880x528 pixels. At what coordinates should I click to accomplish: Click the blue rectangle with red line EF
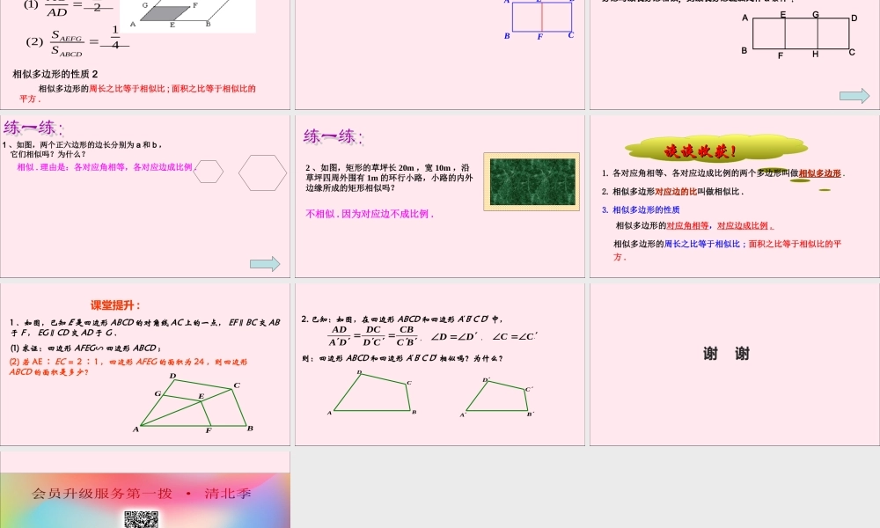point(541,18)
